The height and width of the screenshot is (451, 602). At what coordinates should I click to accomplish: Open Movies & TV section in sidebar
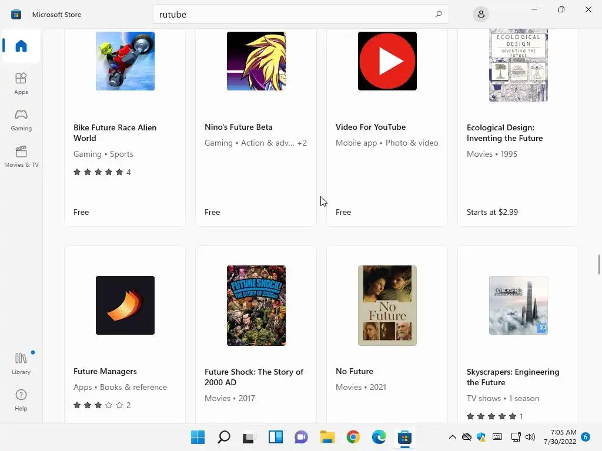(21, 156)
